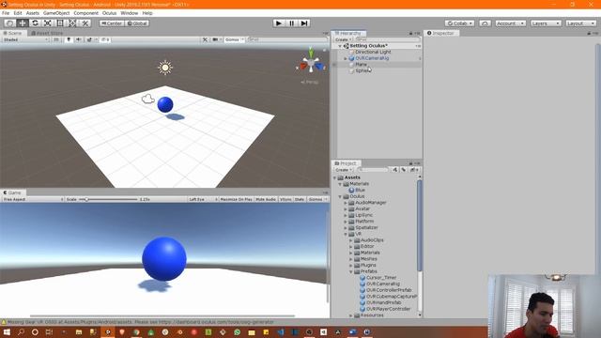Select Directional Light in Hierarchy
Viewport: 601px width, 338px height.
373,52
